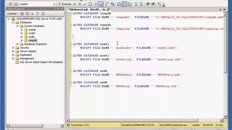Screen dimensions: 232x130
Task: Select the tempdb database in the tree
Action: tap(33, 40)
